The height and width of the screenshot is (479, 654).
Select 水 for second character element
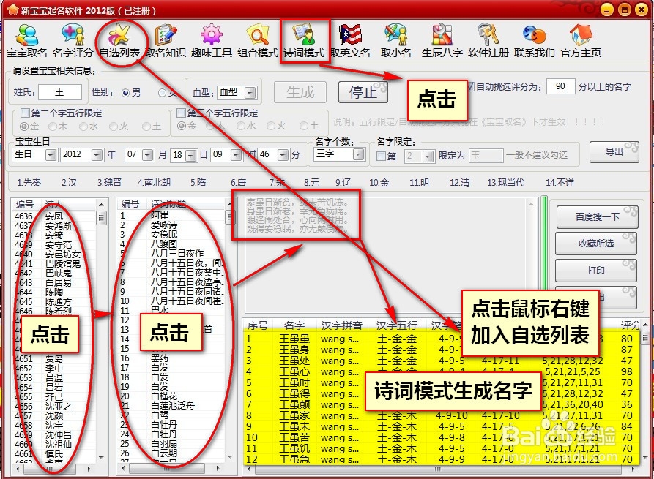[83, 127]
